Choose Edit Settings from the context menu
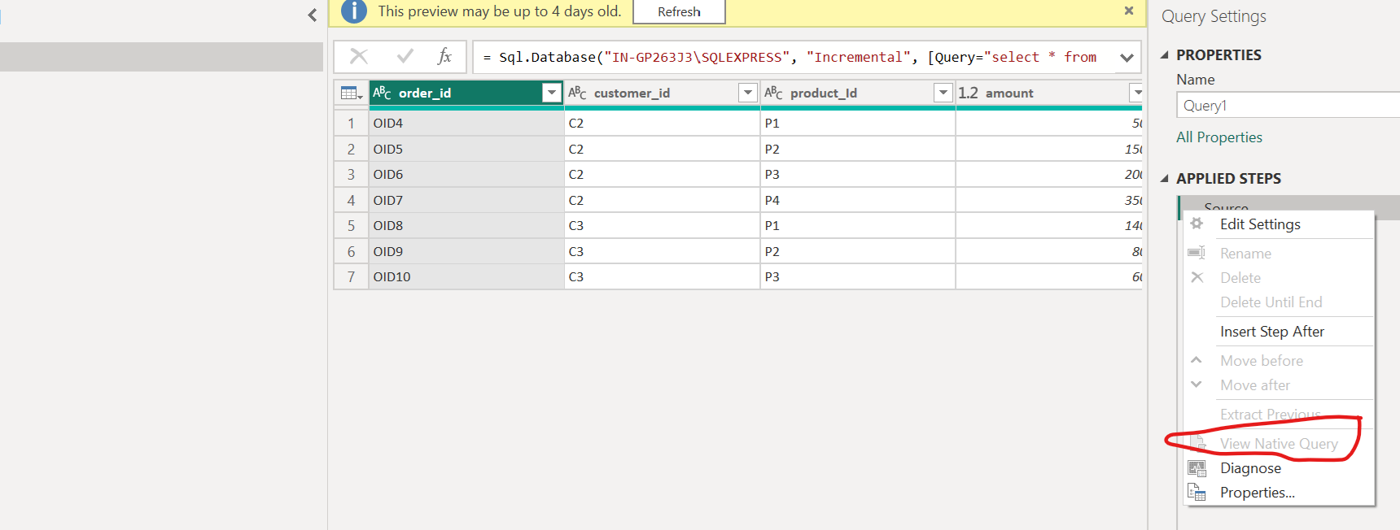Image resolution: width=1400 pixels, height=530 pixels. 1260,224
